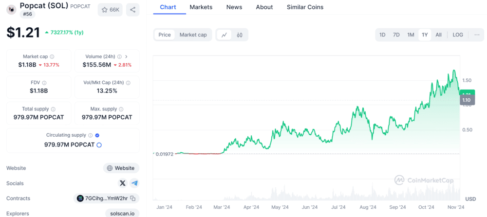Click the Aug '24 axis label
This screenshot has width=487, height=217.
369,207
